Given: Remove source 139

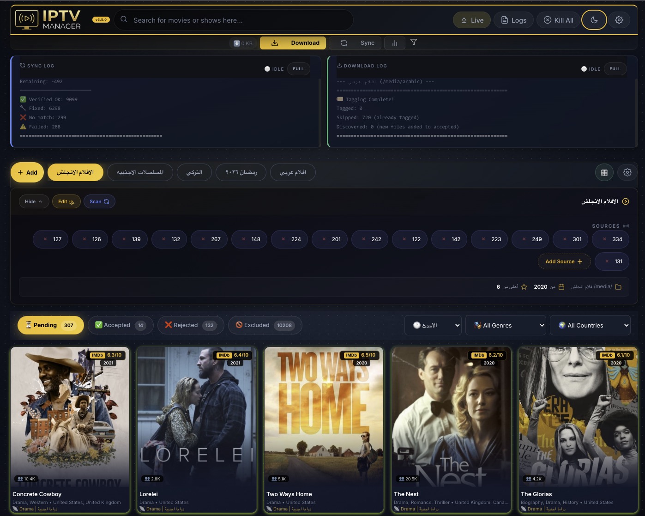Looking at the screenshot, I should click(x=124, y=239).
